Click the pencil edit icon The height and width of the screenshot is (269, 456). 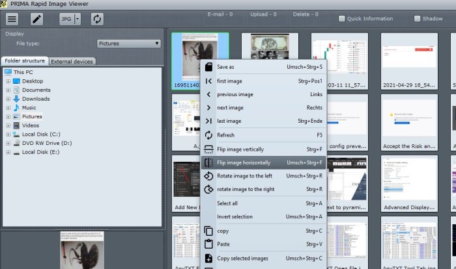click(36, 19)
